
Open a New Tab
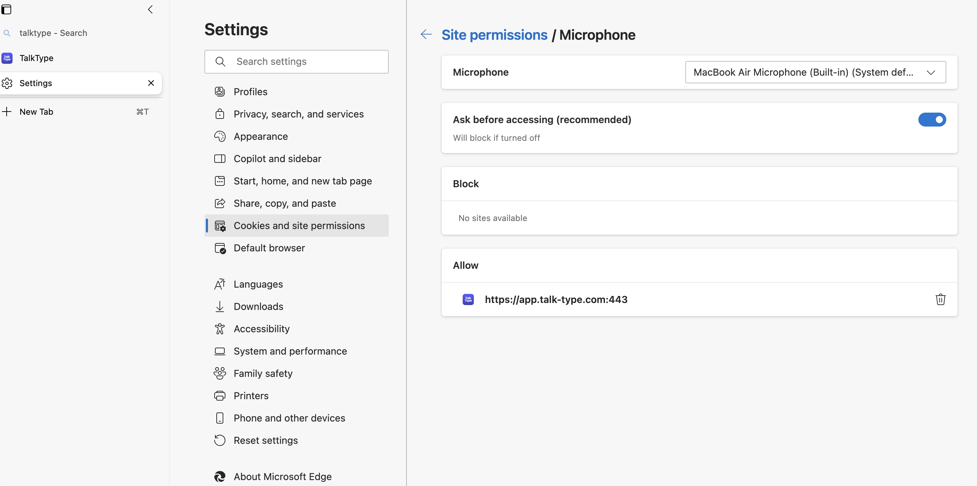click(x=81, y=112)
